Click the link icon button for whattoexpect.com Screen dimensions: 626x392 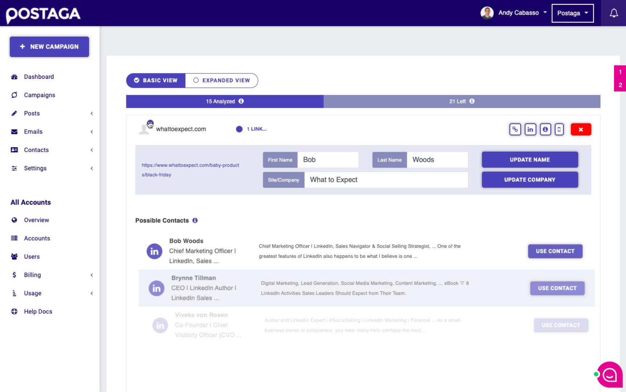coord(515,129)
